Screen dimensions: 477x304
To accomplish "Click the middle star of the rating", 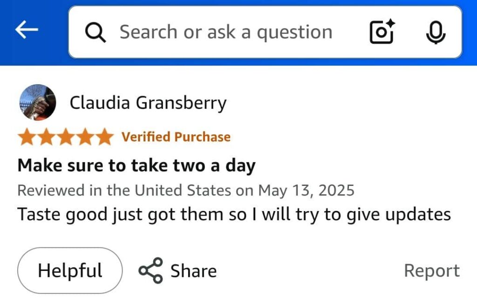I will click(66, 137).
